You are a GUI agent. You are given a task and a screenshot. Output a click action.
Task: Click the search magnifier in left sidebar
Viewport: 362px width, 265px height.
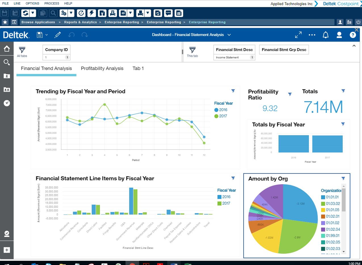click(7, 62)
